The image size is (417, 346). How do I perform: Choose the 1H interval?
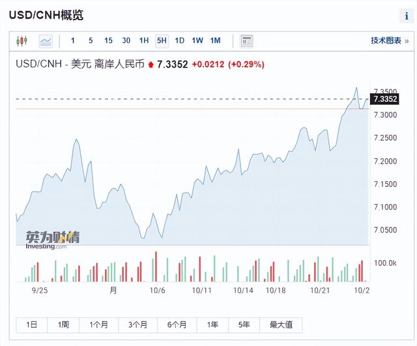144,40
